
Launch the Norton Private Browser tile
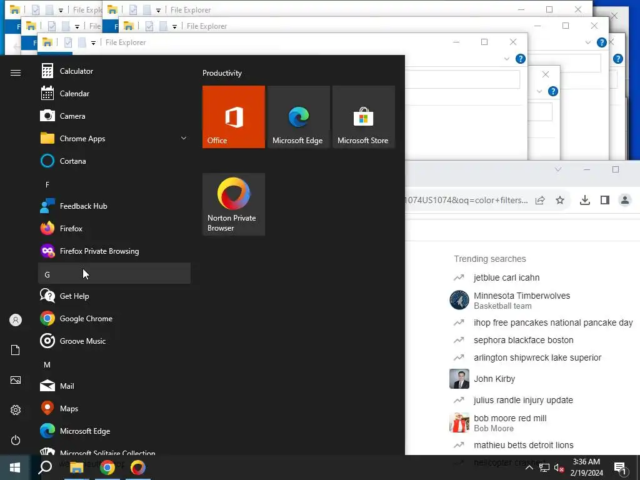(234, 204)
